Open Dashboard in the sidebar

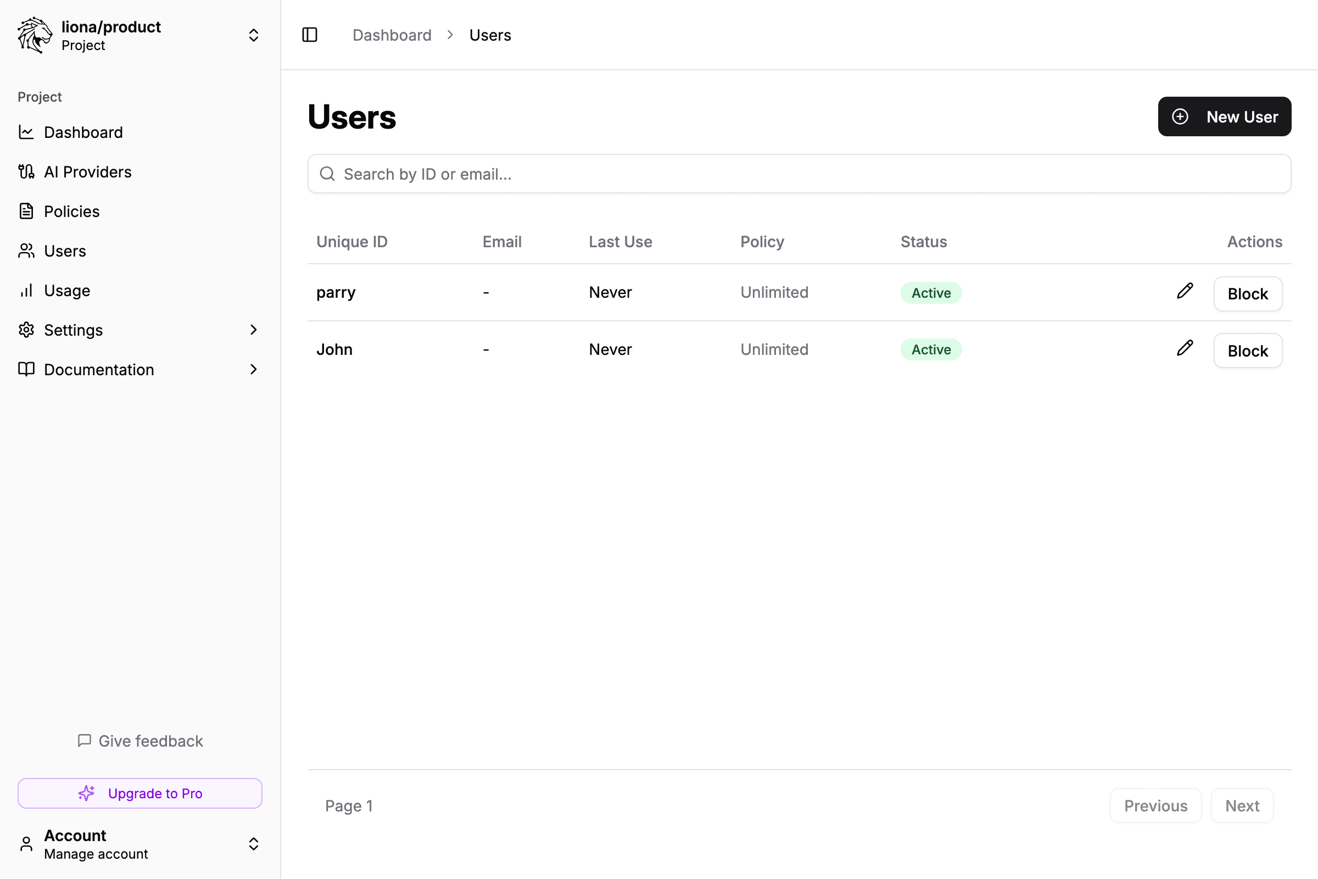point(140,132)
